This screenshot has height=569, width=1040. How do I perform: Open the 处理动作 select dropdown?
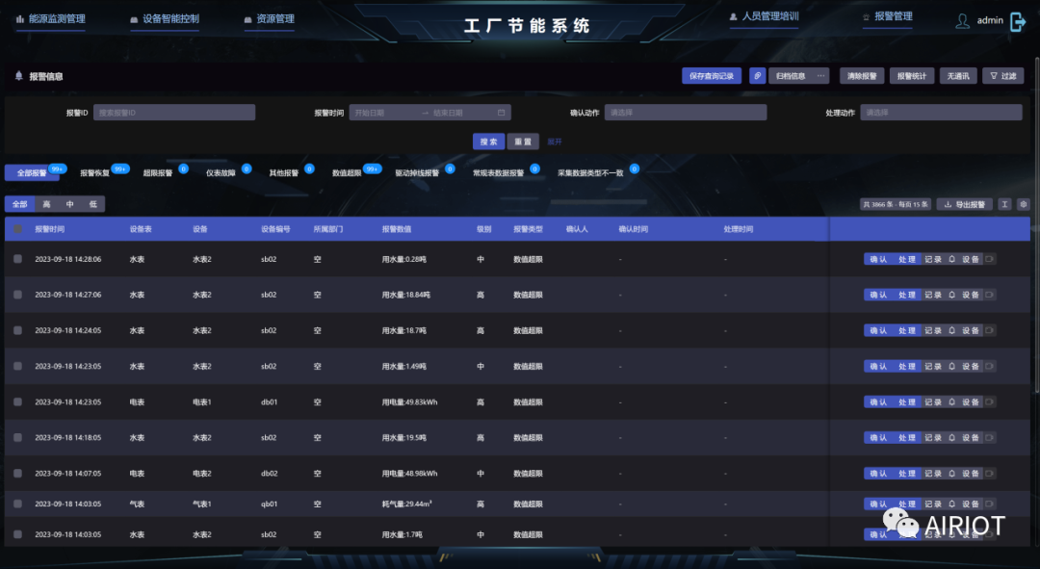coord(941,113)
